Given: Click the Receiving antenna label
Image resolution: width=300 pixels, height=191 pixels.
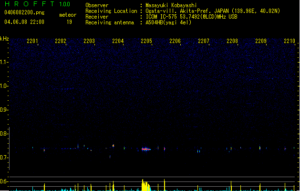Looking at the screenshot, I should click(x=110, y=22).
